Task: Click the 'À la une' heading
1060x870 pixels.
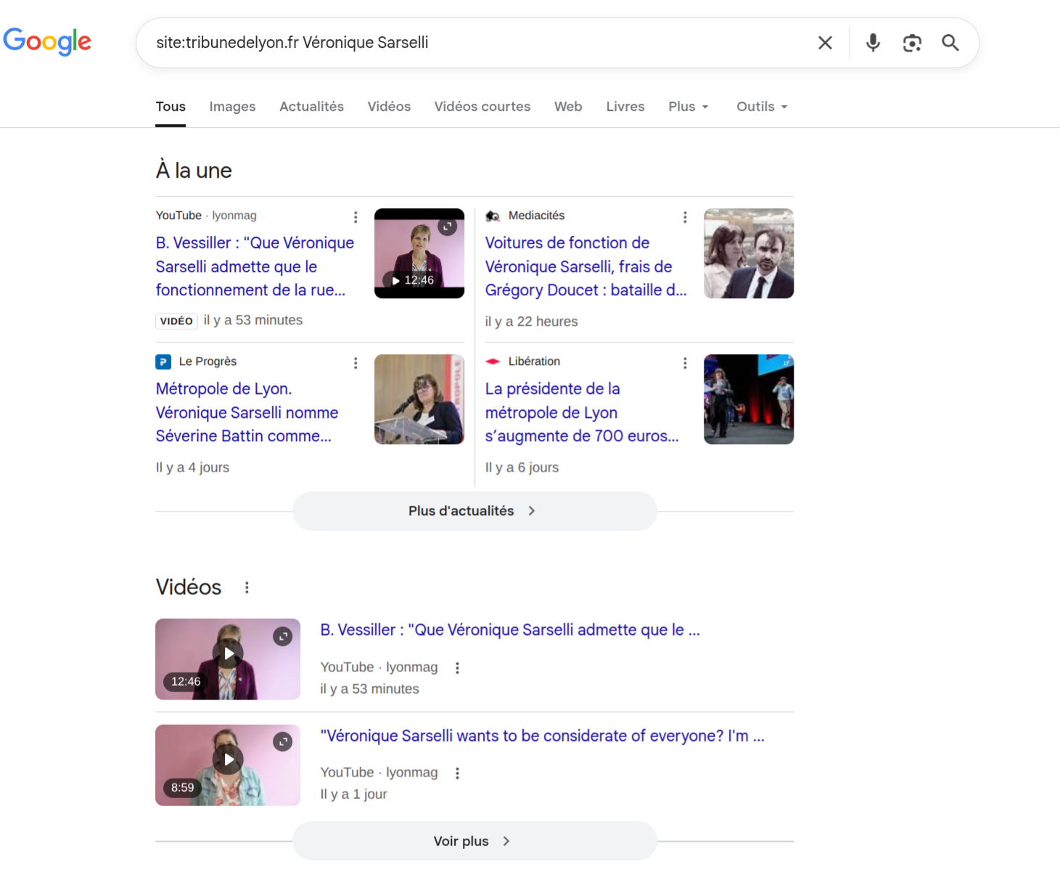Action: coord(194,171)
